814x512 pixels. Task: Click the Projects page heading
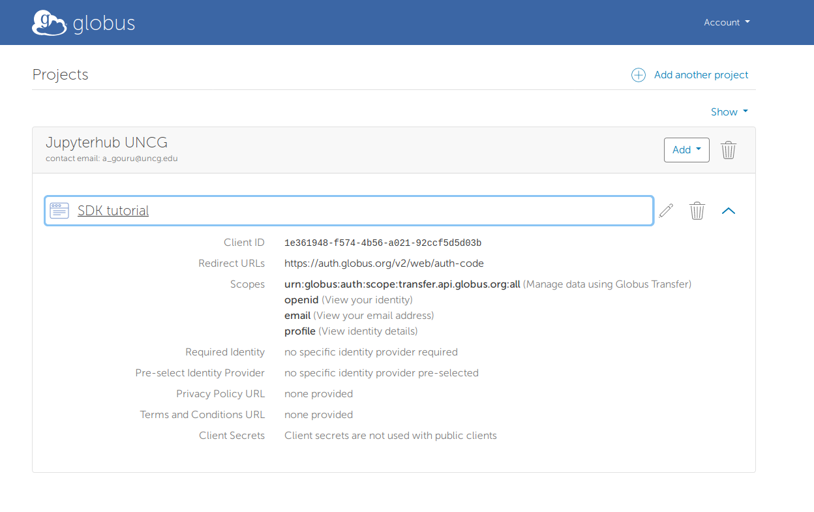coord(60,74)
